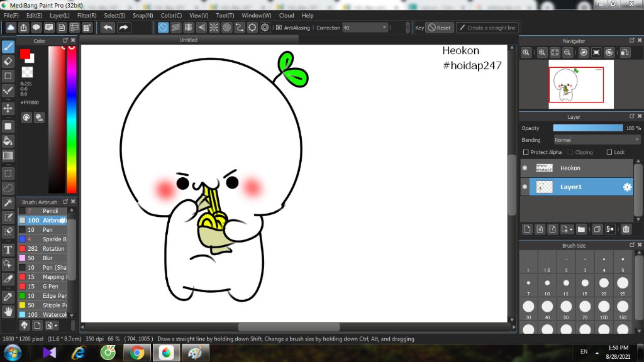Viewport: 644px width, 362px height.
Task: Enable the radial snap guide
Action: [214, 28]
